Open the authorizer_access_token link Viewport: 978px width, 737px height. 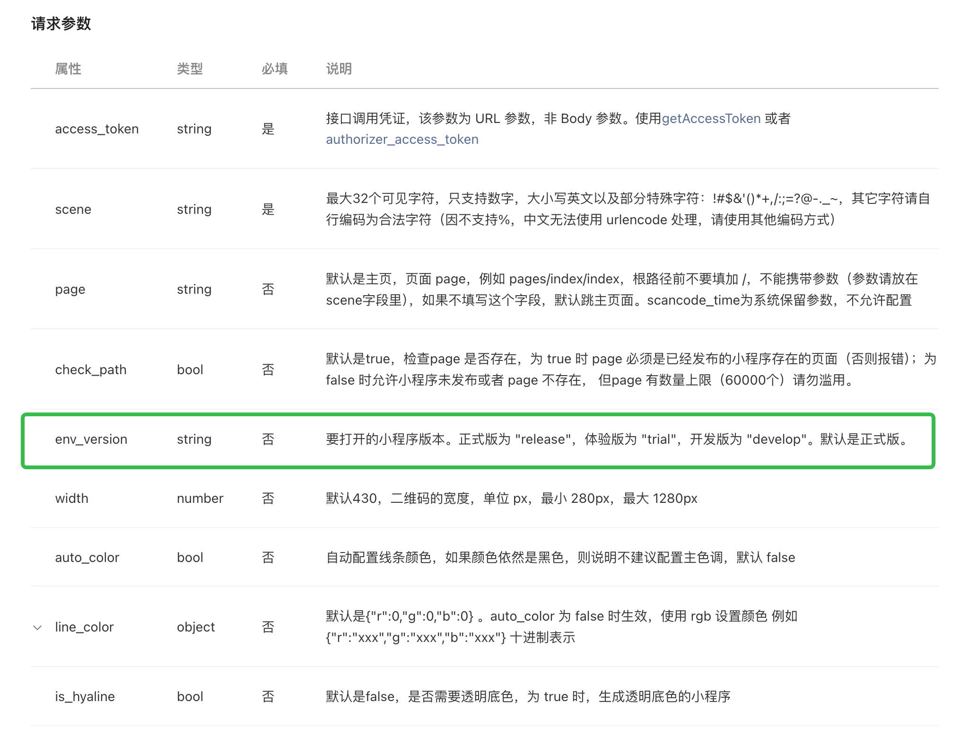pos(402,140)
